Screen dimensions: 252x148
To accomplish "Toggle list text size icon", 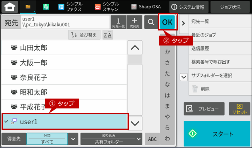I will (x=108, y=35).
